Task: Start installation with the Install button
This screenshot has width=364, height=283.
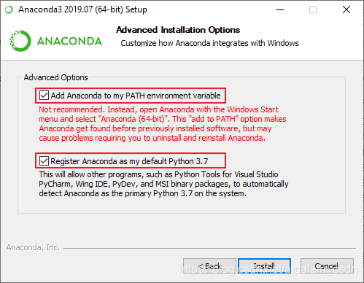Action: [x=264, y=266]
